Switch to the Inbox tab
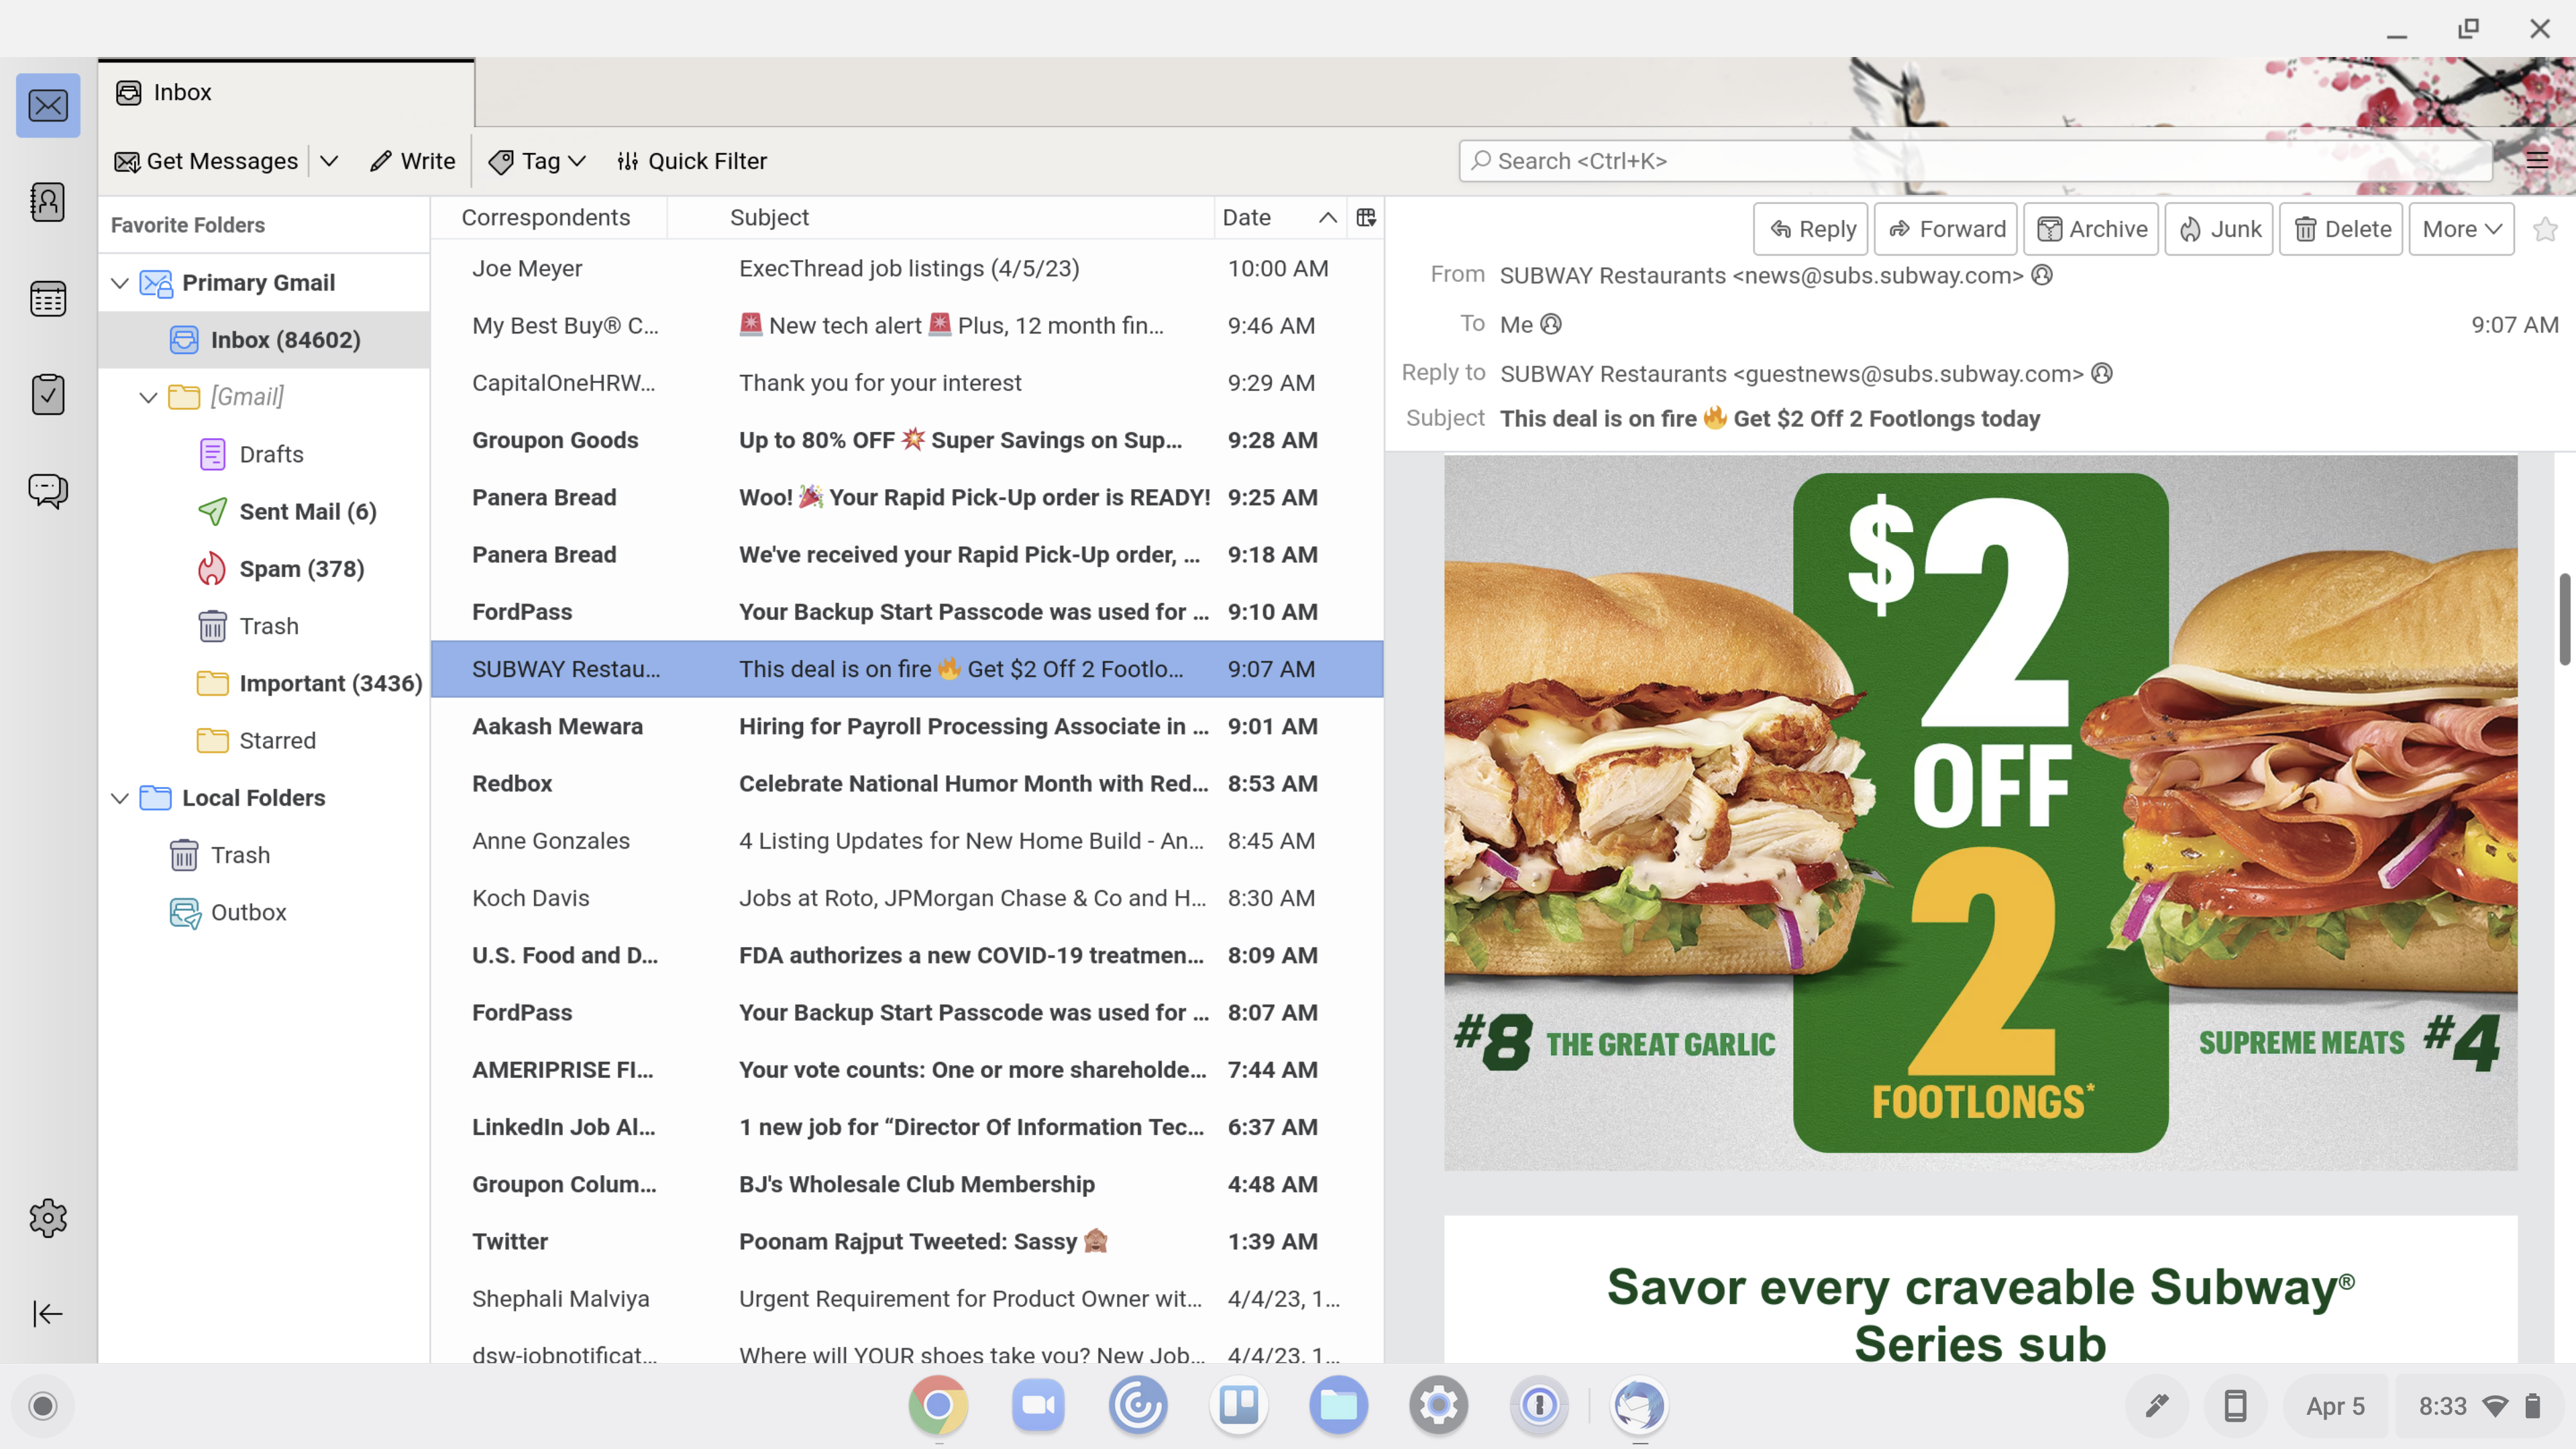 (x=287, y=92)
